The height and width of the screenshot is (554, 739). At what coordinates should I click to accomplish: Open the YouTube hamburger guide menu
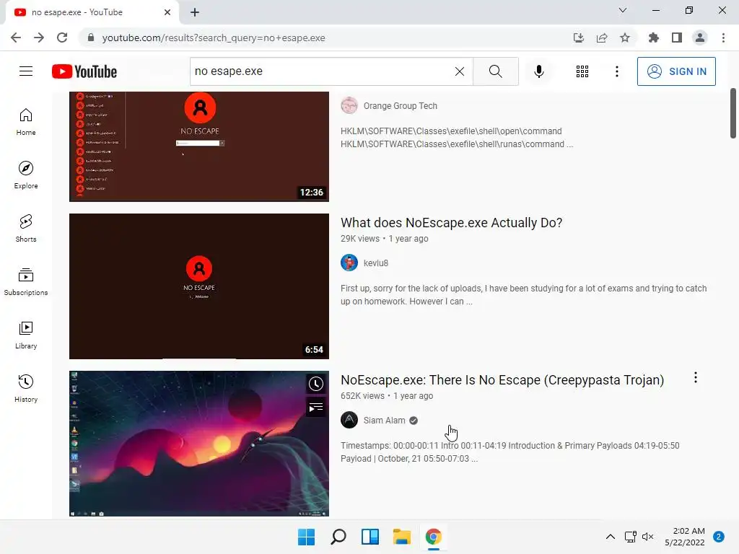pos(26,71)
